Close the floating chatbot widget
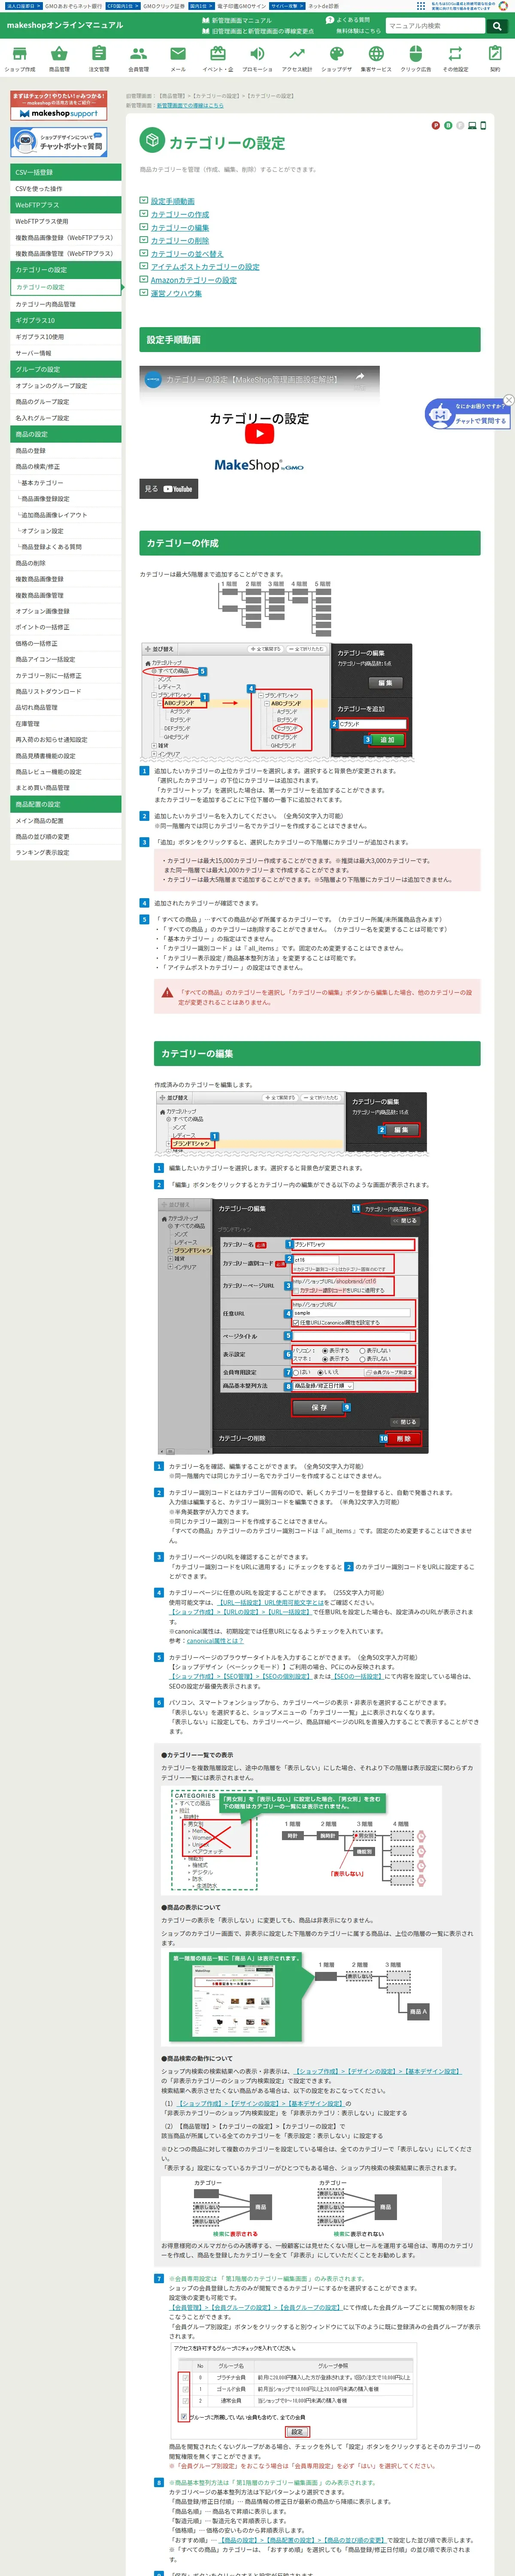 [508, 400]
